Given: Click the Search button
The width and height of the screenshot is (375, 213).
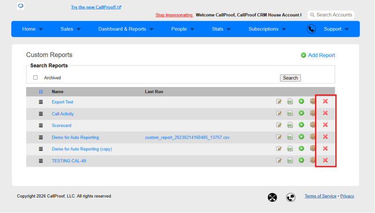Looking at the screenshot, I should pos(290,78).
